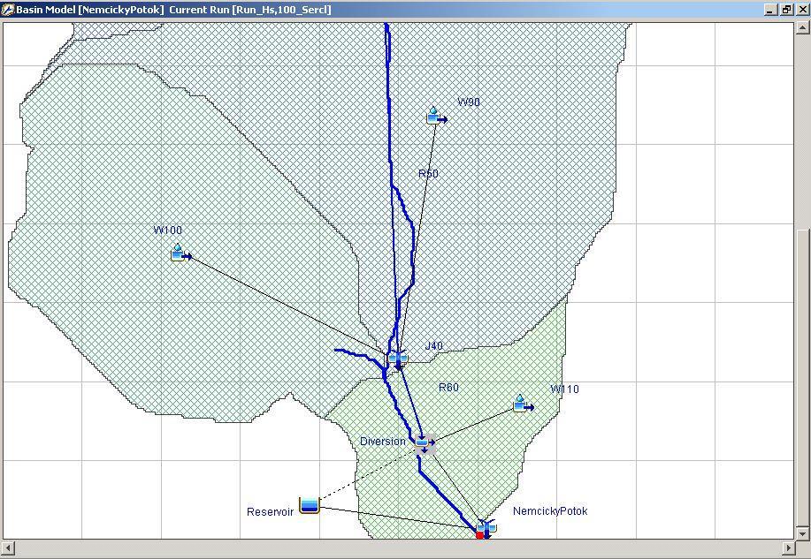Click the J40 label
Image resolution: width=811 pixels, height=559 pixels.
pos(434,345)
